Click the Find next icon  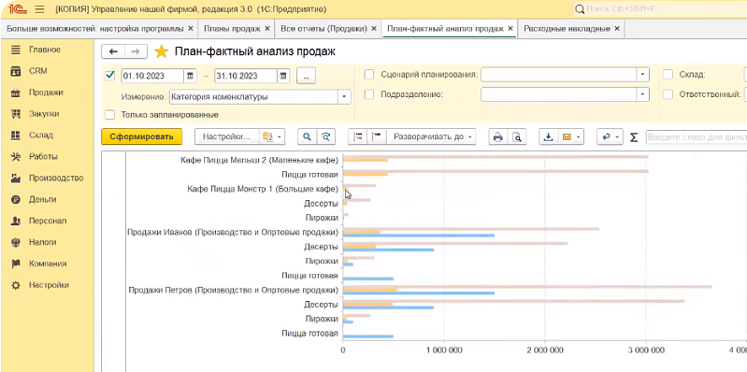click(326, 136)
